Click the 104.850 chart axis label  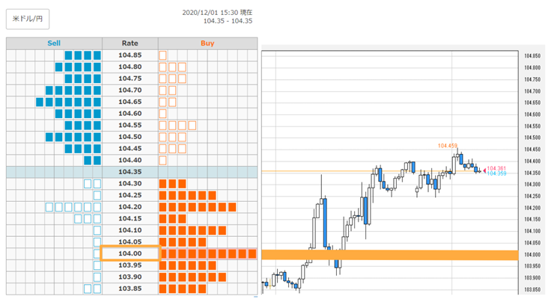(x=532, y=56)
